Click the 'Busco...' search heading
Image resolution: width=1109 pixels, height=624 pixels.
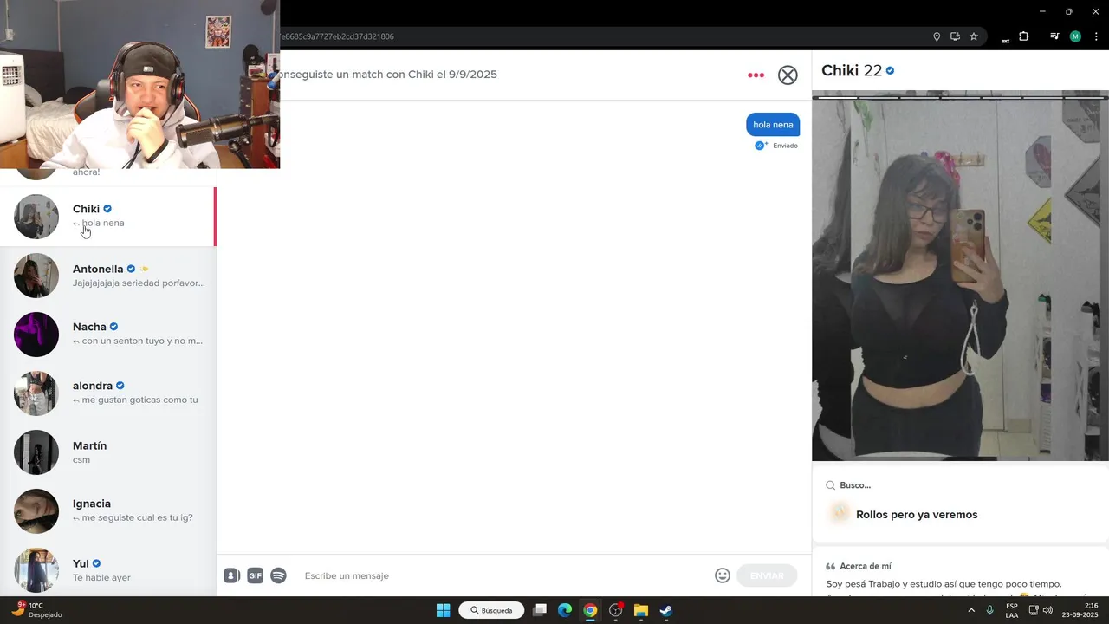[855, 485]
